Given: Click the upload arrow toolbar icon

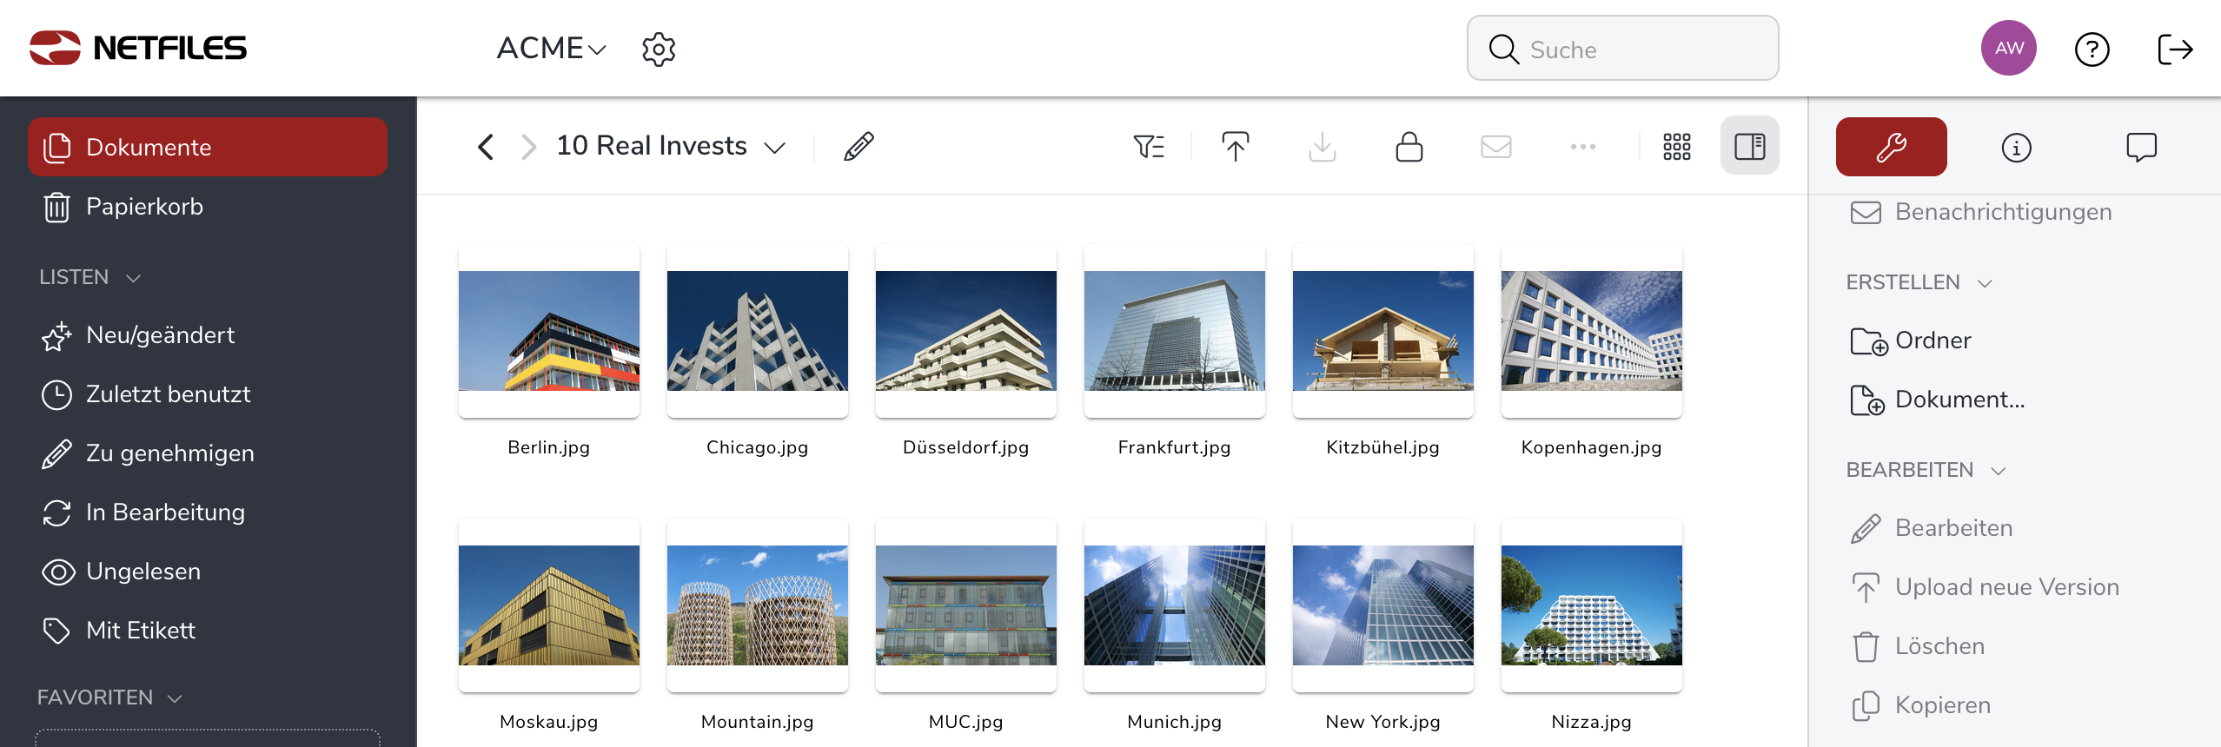Looking at the screenshot, I should [1235, 146].
